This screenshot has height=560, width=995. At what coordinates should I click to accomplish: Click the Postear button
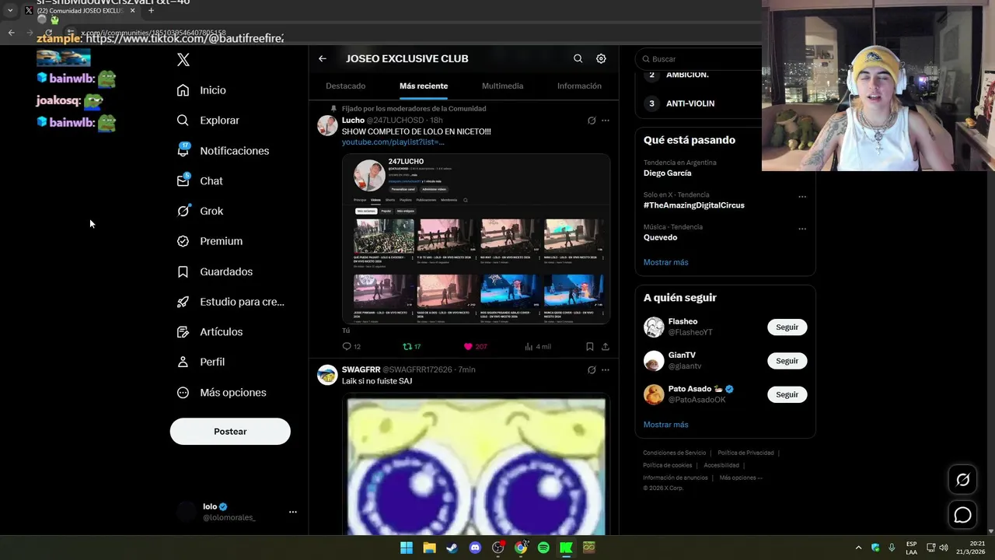pos(230,432)
